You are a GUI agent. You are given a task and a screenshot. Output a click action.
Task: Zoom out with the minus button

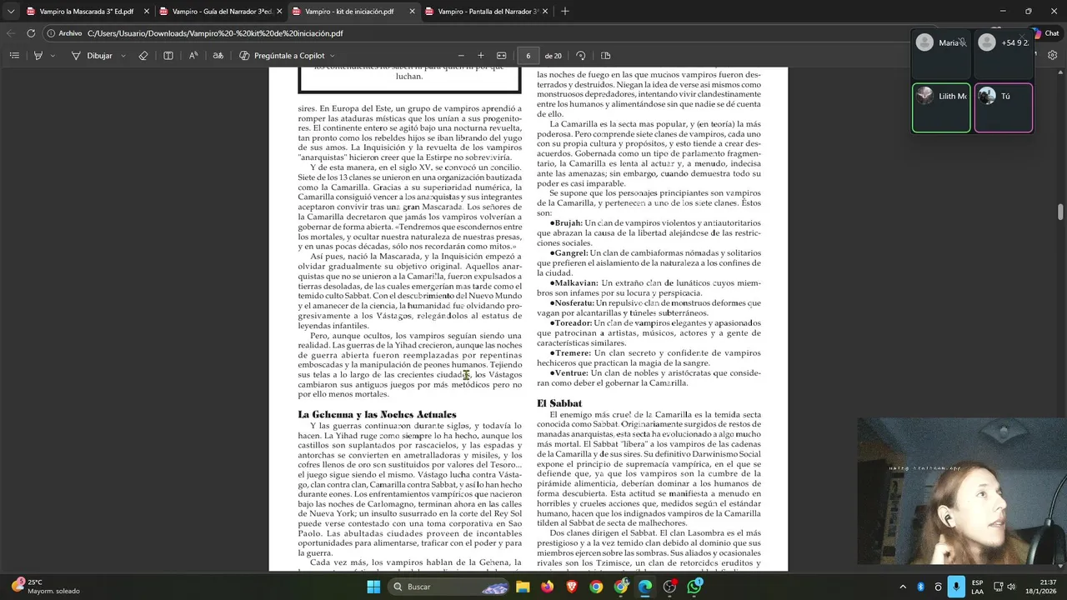460,56
